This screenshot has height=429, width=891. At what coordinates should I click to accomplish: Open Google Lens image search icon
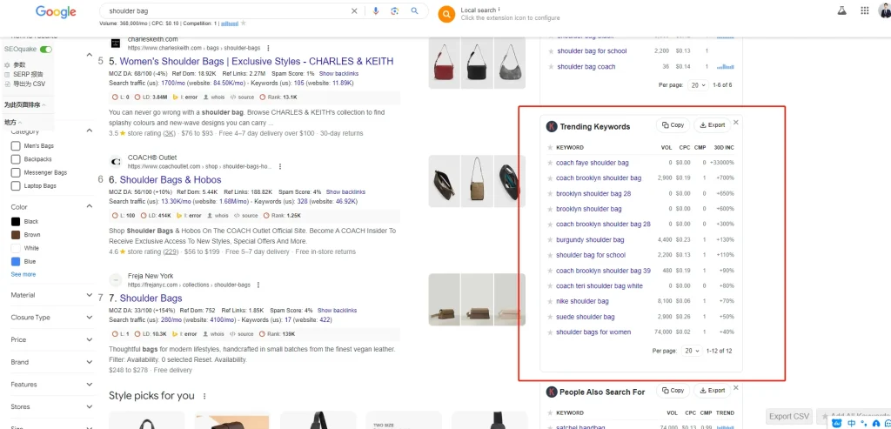point(394,10)
